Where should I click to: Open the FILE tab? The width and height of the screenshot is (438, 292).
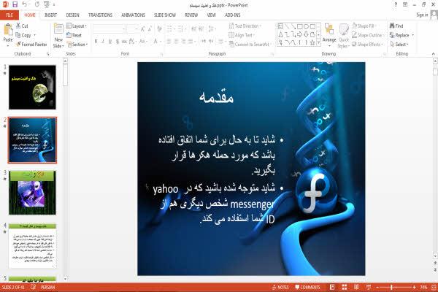coord(9,15)
